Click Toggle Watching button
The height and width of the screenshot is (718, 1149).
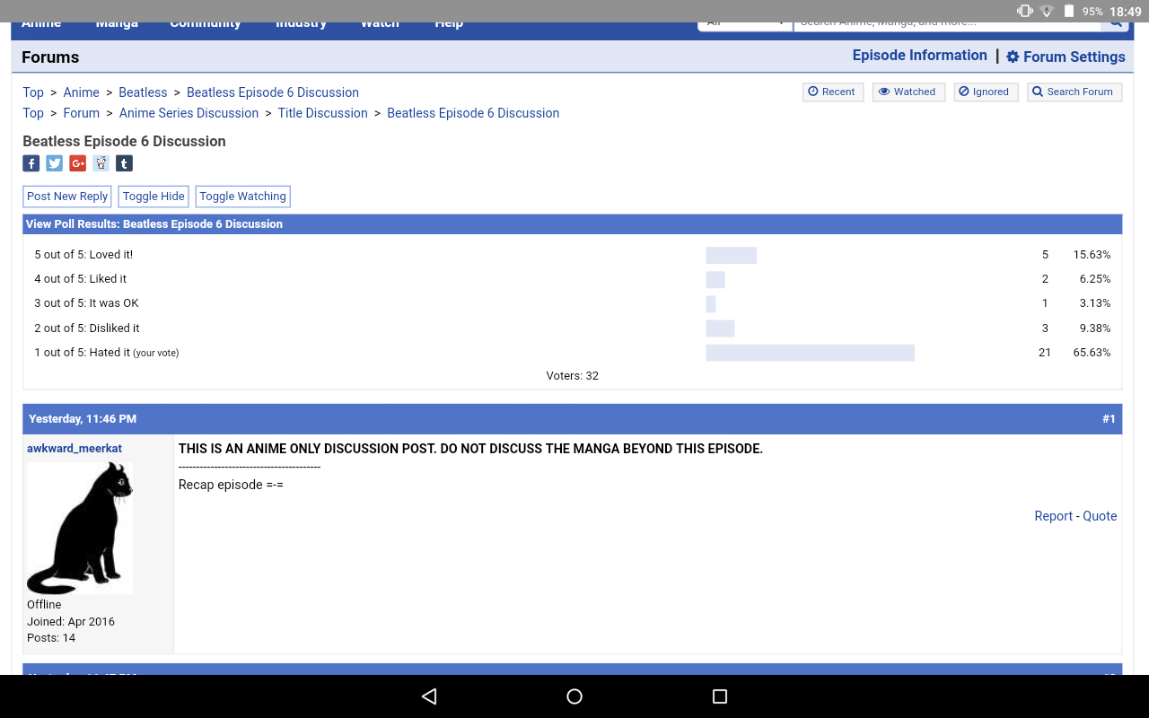point(242,197)
